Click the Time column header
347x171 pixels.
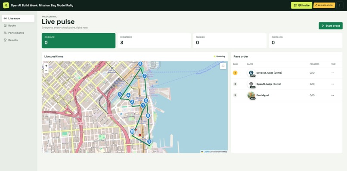click(x=333, y=64)
